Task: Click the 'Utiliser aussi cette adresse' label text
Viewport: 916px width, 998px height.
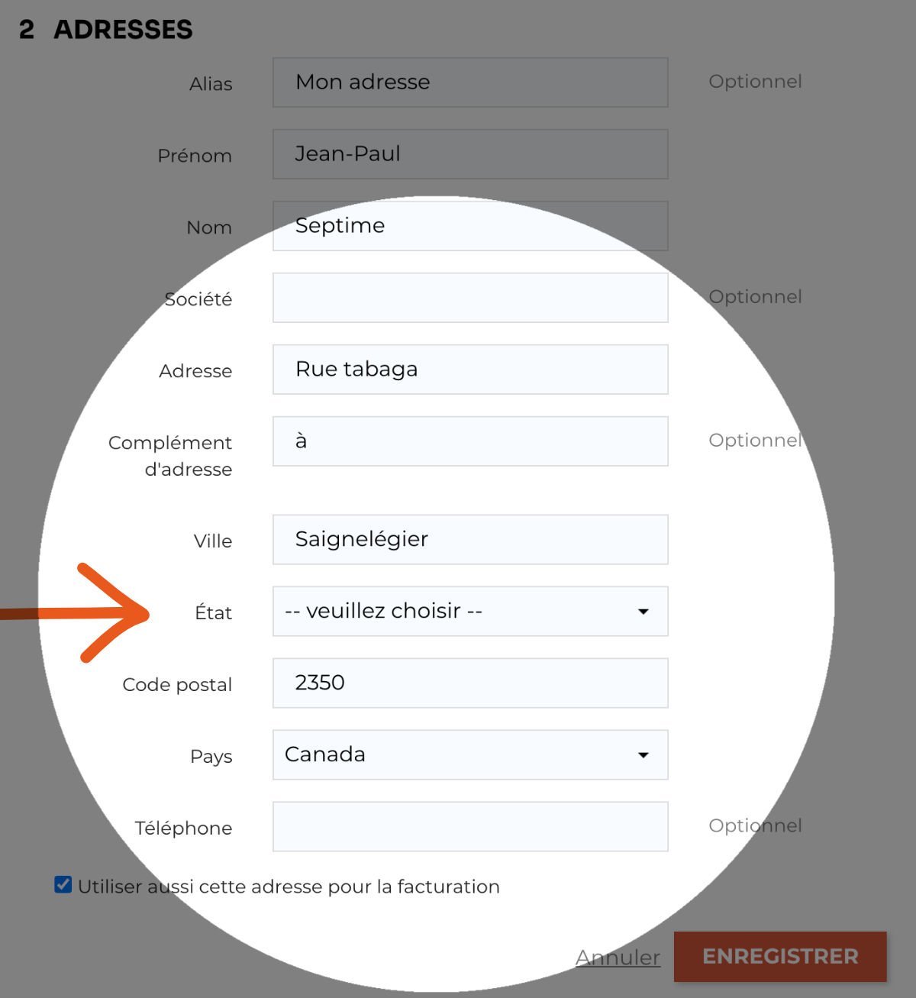Action: (289, 887)
